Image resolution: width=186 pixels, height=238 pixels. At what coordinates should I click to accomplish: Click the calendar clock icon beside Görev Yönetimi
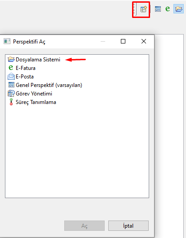click(x=11, y=93)
